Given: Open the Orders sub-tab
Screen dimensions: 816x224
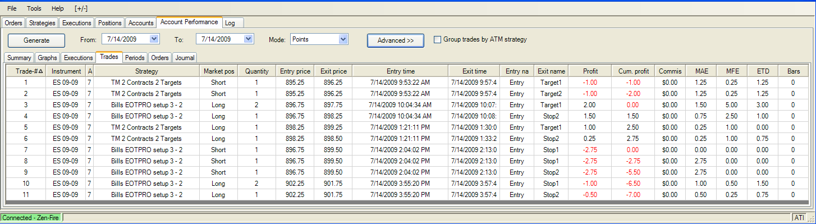Looking at the screenshot, I should pos(160,58).
